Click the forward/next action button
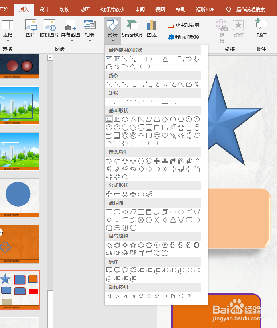Screen dimensions: 277x328 tap(117, 296)
